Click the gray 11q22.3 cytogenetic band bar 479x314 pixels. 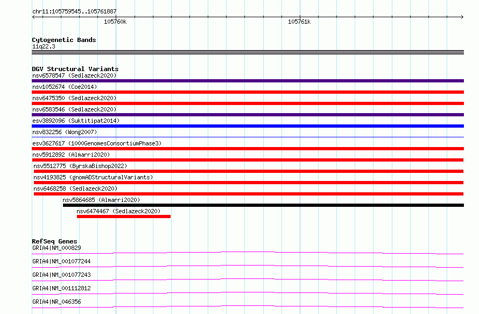pos(248,52)
